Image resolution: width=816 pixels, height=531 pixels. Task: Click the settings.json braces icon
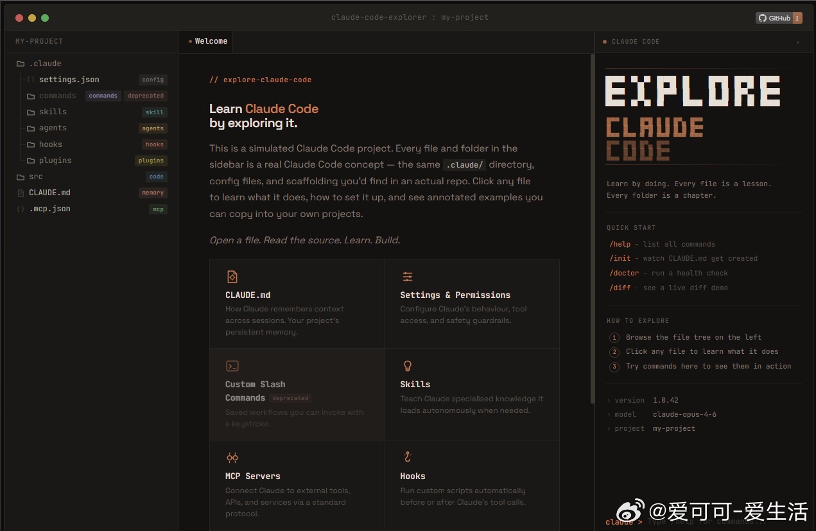pyautogui.click(x=30, y=80)
